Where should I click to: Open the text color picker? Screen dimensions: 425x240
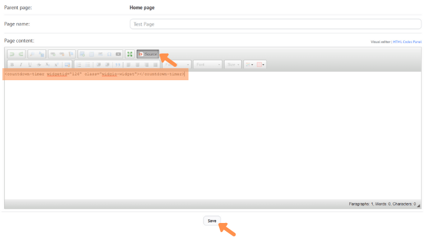click(249, 64)
